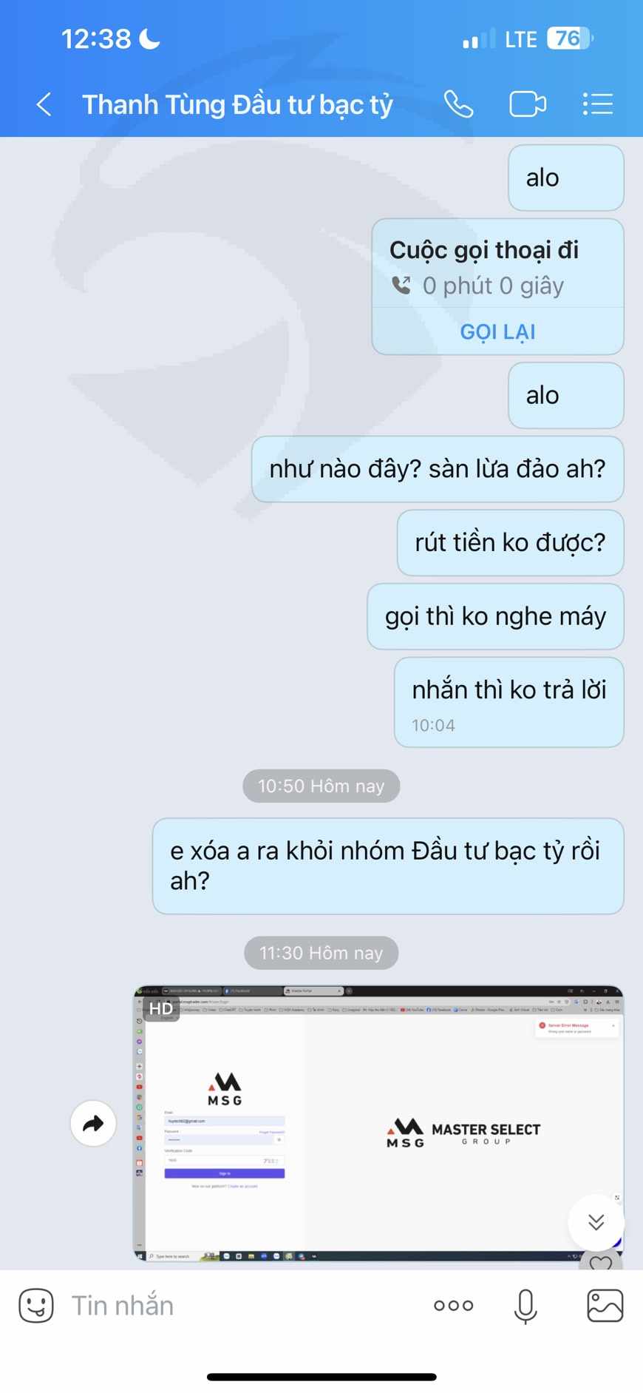Forward the screenshot using share arrow
643x1393 pixels.
click(93, 1124)
